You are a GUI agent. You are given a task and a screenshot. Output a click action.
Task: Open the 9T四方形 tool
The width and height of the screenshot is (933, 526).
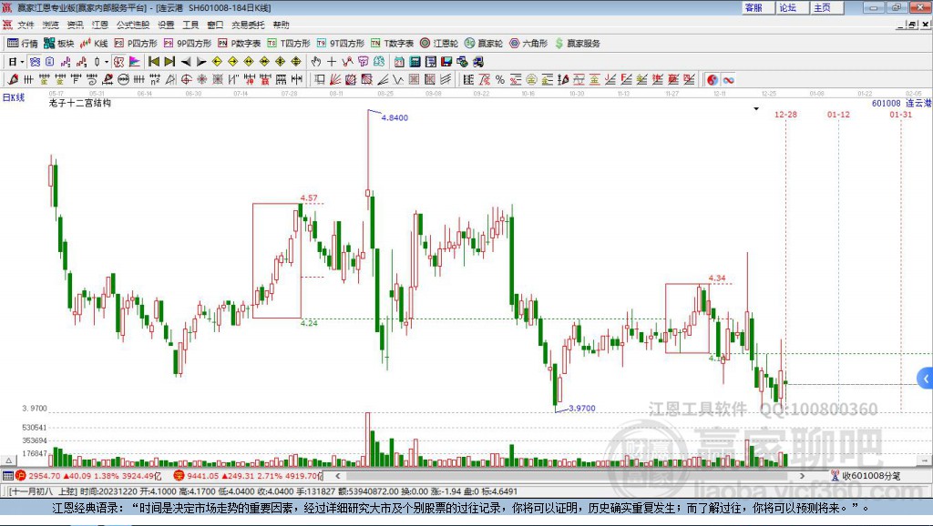[x=341, y=44]
